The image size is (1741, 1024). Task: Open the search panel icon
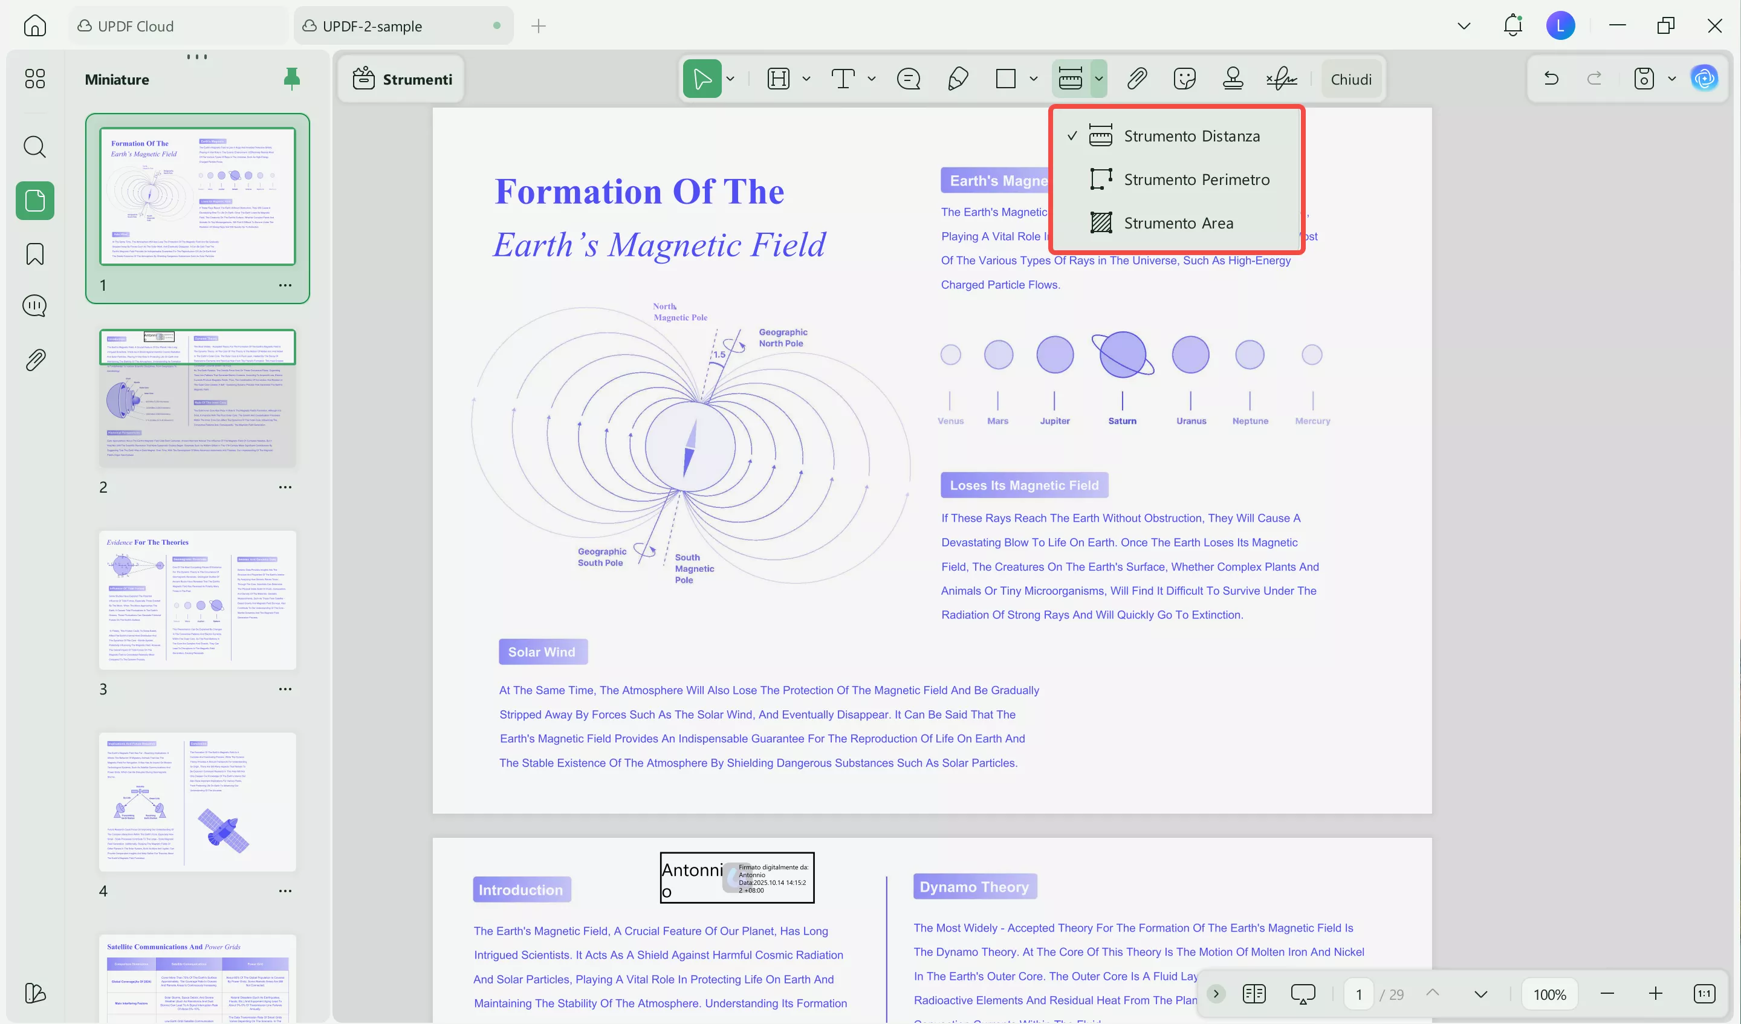(34, 146)
